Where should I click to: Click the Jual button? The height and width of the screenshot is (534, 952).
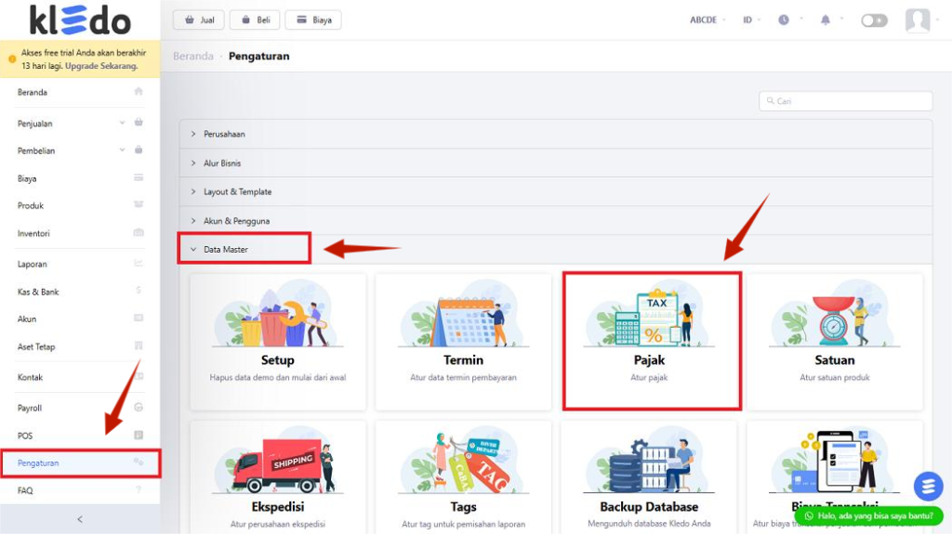tap(199, 20)
